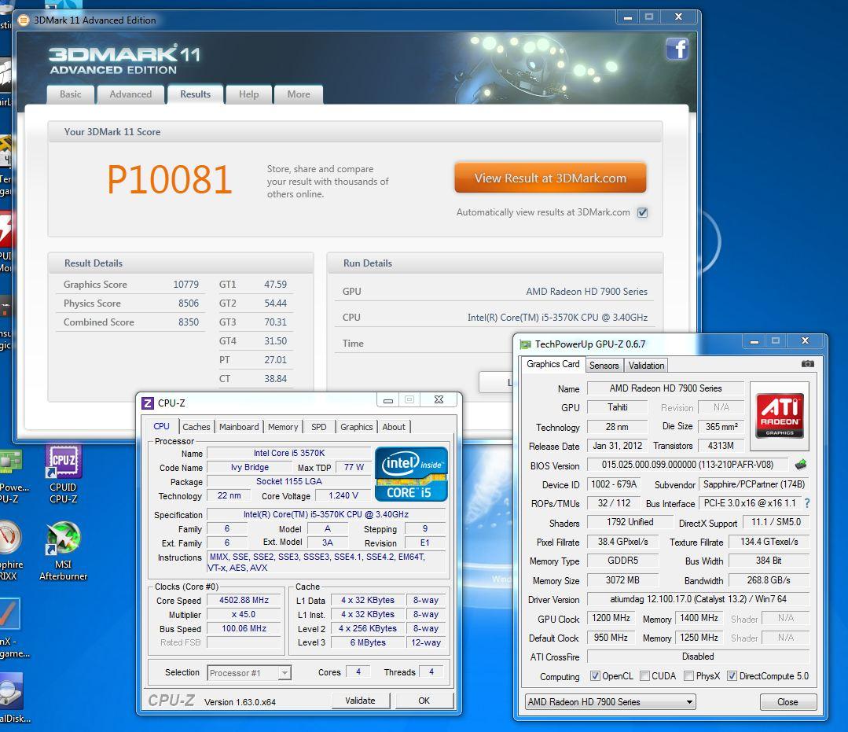
Task: Open the AMD Radeon HD 7900 Series dropdown
Action: coord(610,701)
